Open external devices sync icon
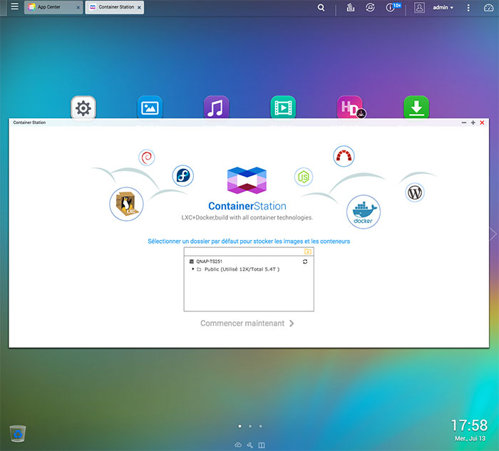 tap(370, 7)
